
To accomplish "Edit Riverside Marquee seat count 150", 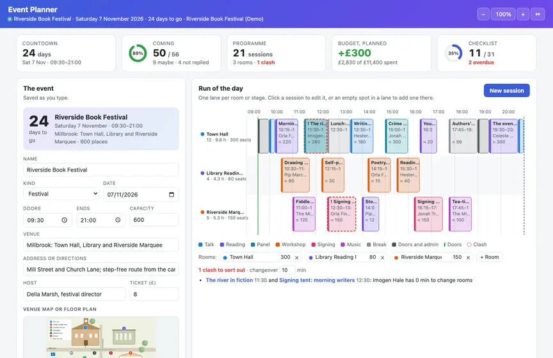I will point(456,257).
